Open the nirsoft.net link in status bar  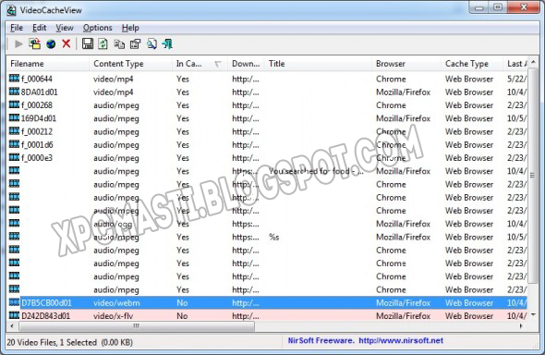click(401, 341)
